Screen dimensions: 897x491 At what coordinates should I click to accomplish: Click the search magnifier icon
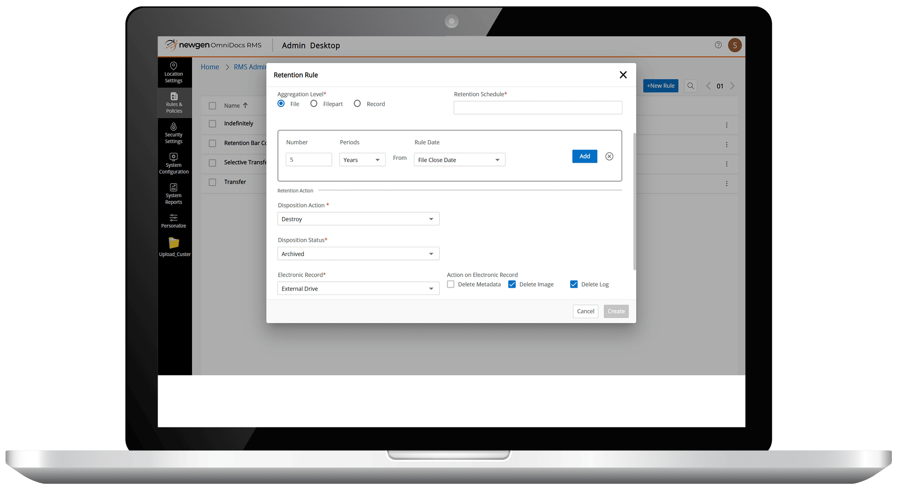point(690,86)
